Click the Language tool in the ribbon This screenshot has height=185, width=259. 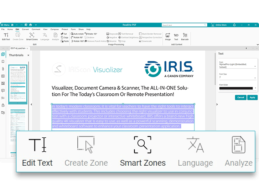point(45,37)
